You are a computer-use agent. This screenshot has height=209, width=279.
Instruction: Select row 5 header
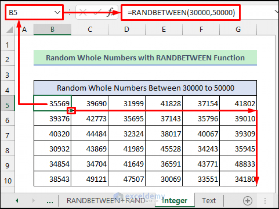click(8, 103)
